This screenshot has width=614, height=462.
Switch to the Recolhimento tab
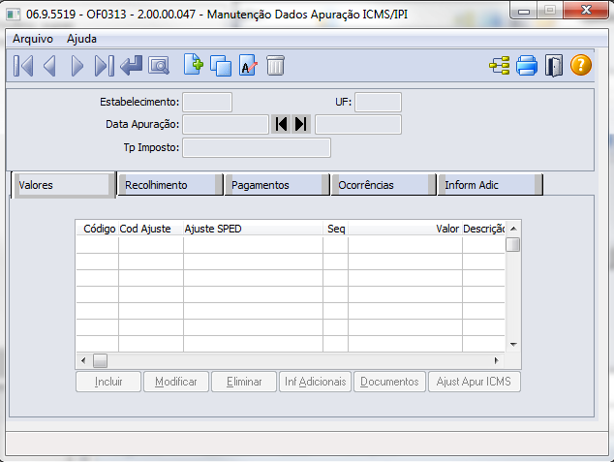pos(170,185)
